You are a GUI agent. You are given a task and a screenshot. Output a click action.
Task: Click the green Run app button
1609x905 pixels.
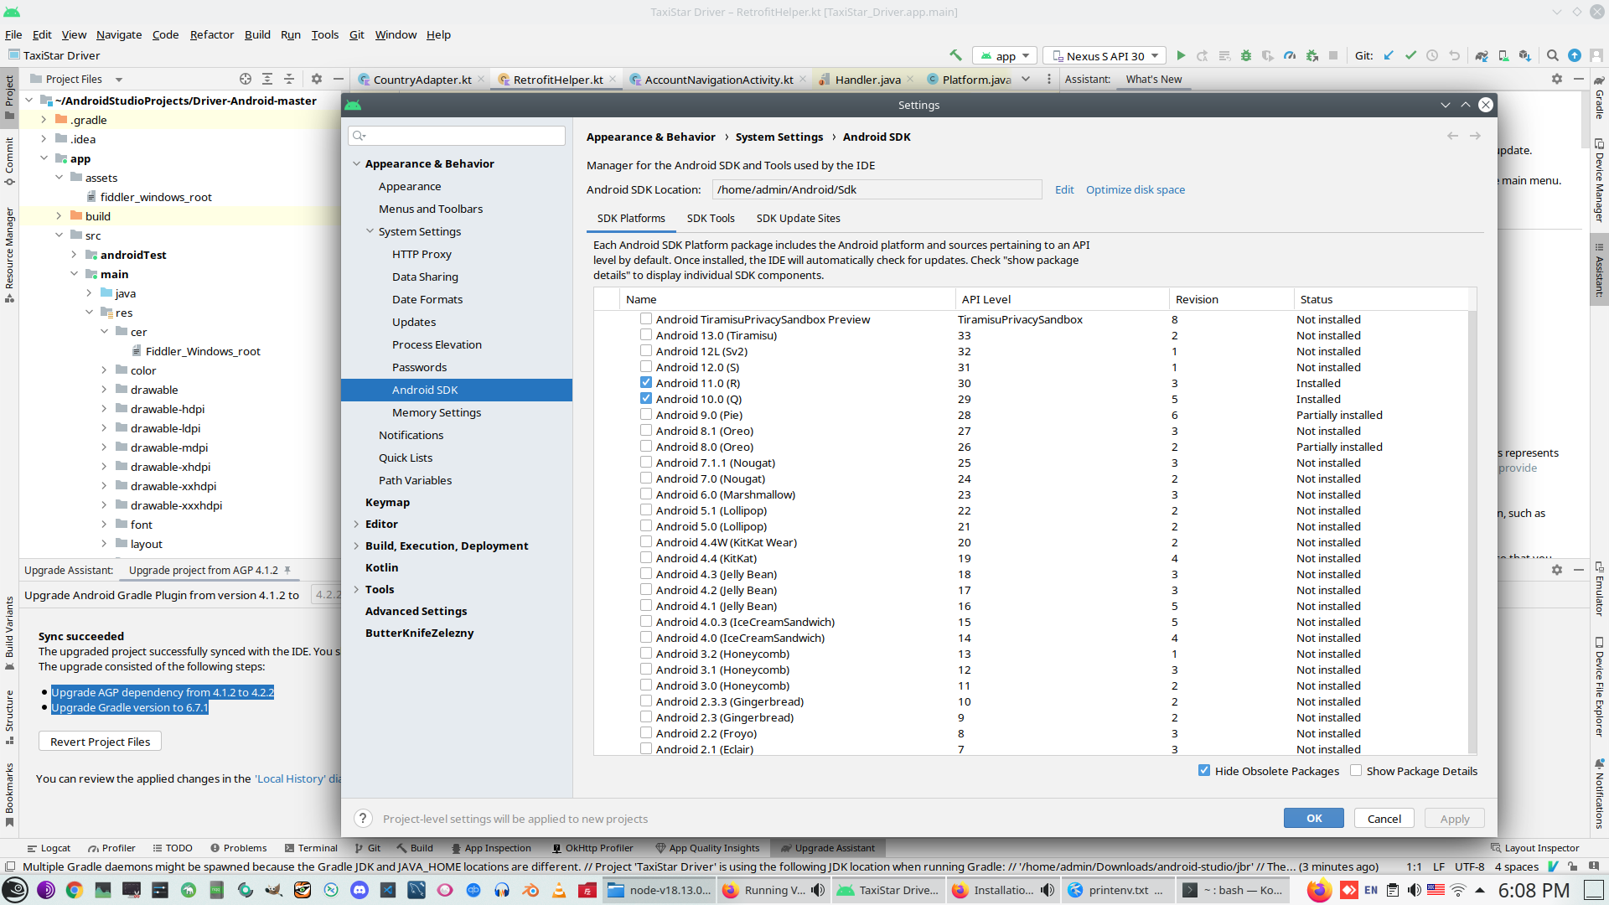coord(1181,56)
